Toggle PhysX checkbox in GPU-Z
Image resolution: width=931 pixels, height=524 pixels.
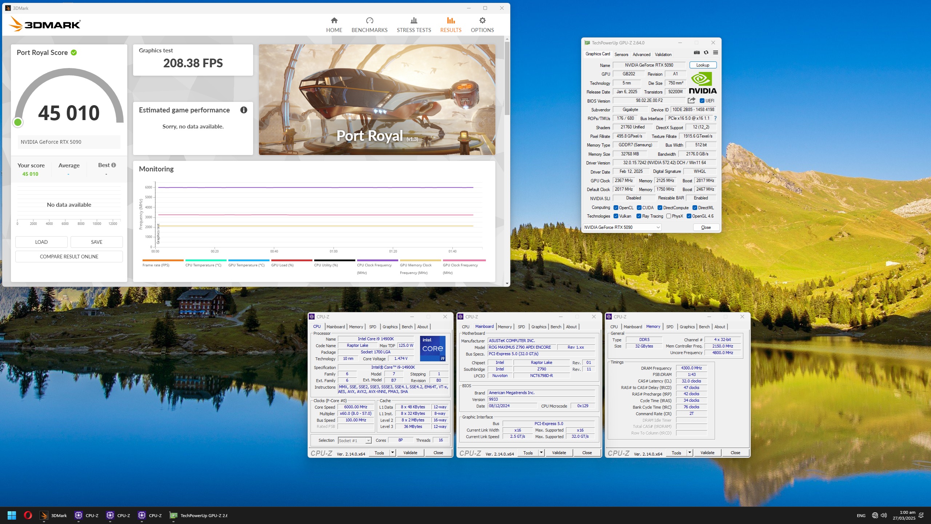(668, 216)
